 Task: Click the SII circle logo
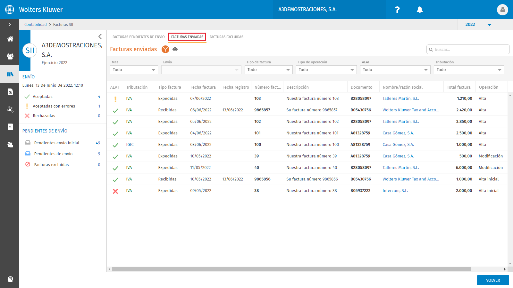click(x=30, y=50)
